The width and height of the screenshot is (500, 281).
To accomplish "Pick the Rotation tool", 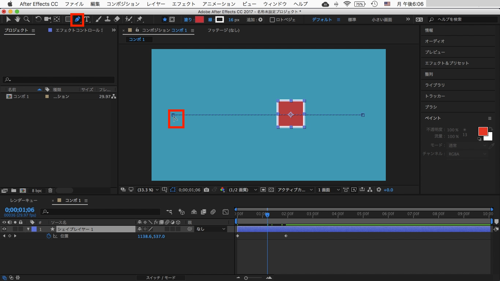I will (x=38, y=19).
